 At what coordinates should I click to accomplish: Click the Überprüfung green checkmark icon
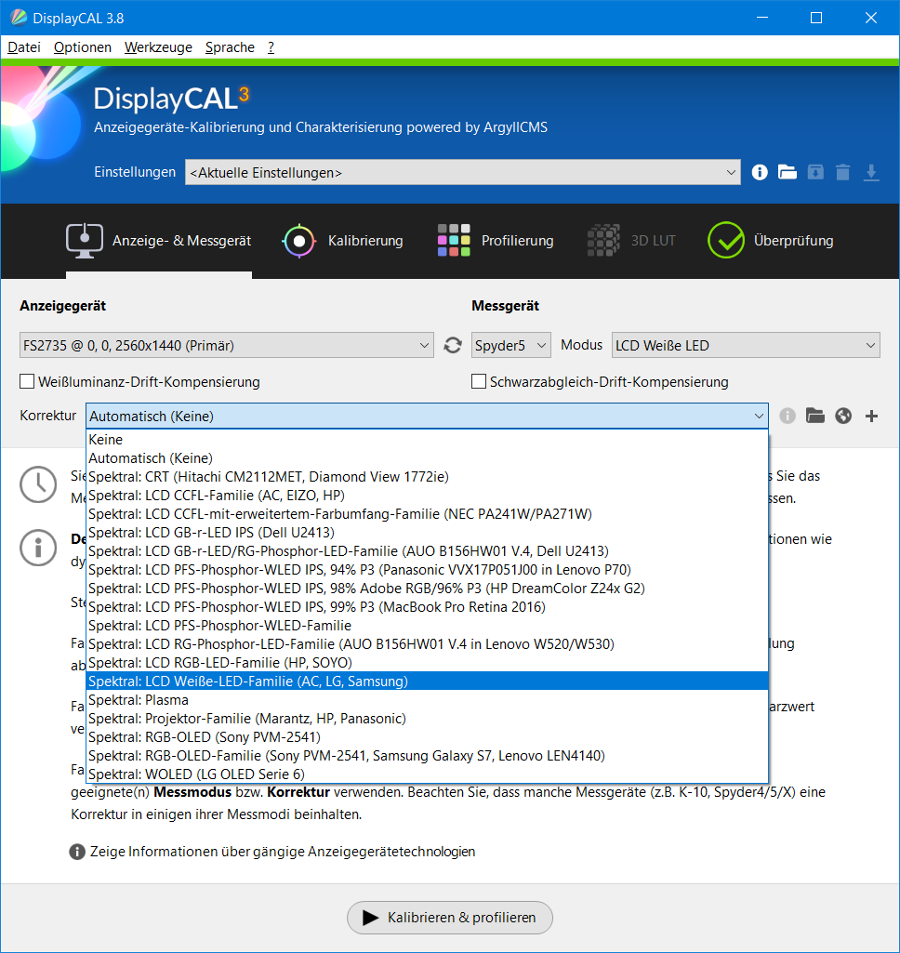pos(726,240)
